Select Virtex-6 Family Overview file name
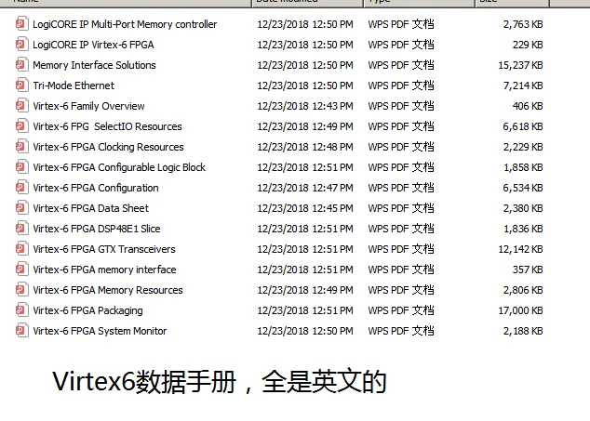The width and height of the screenshot is (590, 421). [88, 106]
